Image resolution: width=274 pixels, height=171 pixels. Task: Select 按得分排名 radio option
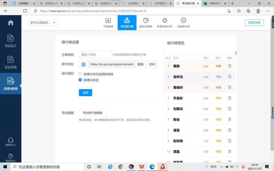tap(80, 80)
